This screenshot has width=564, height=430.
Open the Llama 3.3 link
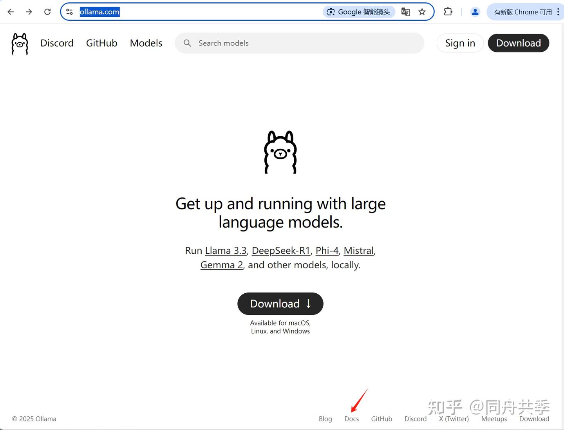click(x=226, y=251)
